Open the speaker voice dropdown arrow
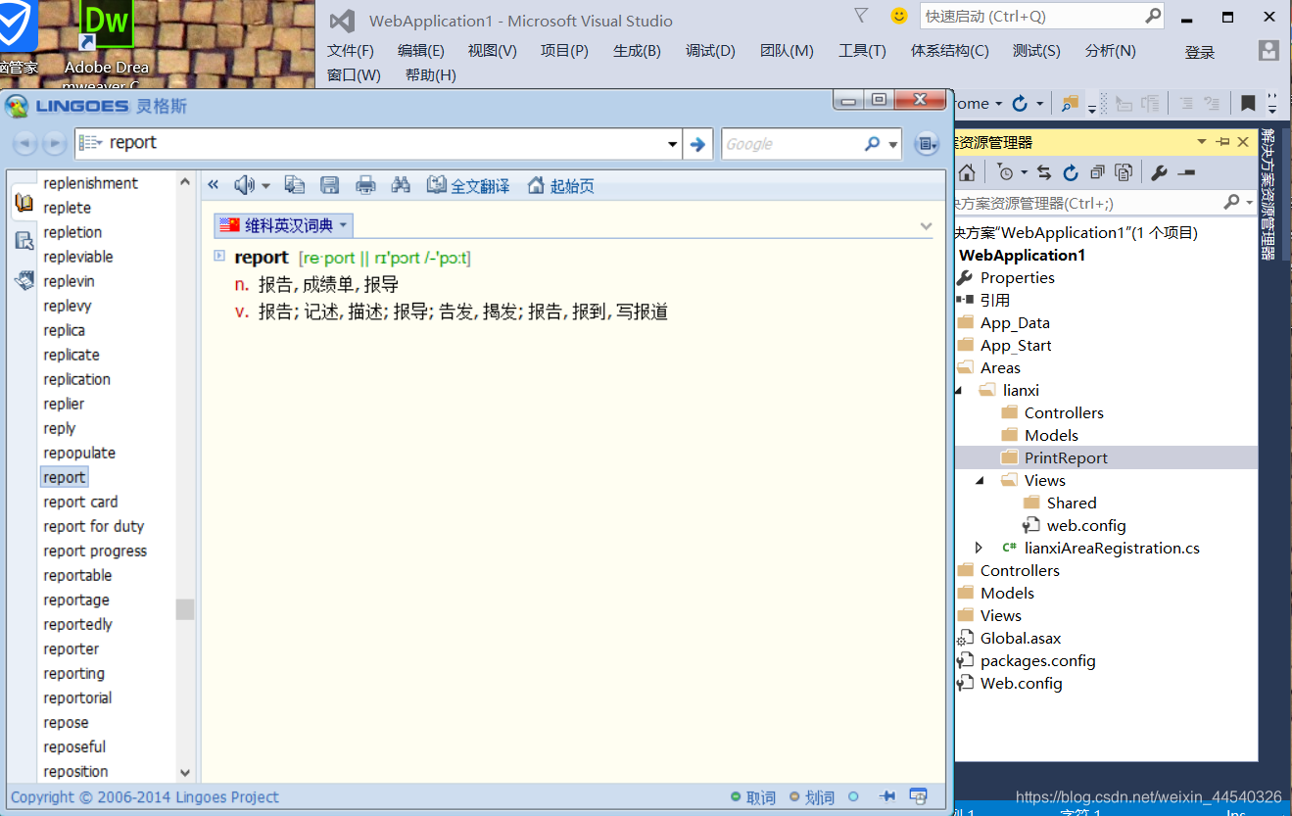 pyautogui.click(x=265, y=186)
